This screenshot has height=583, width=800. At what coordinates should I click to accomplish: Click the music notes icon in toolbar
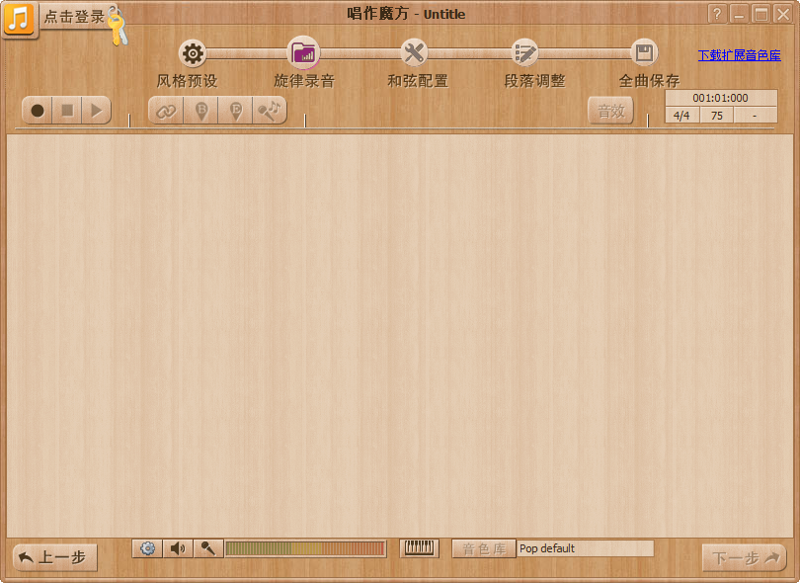269,111
